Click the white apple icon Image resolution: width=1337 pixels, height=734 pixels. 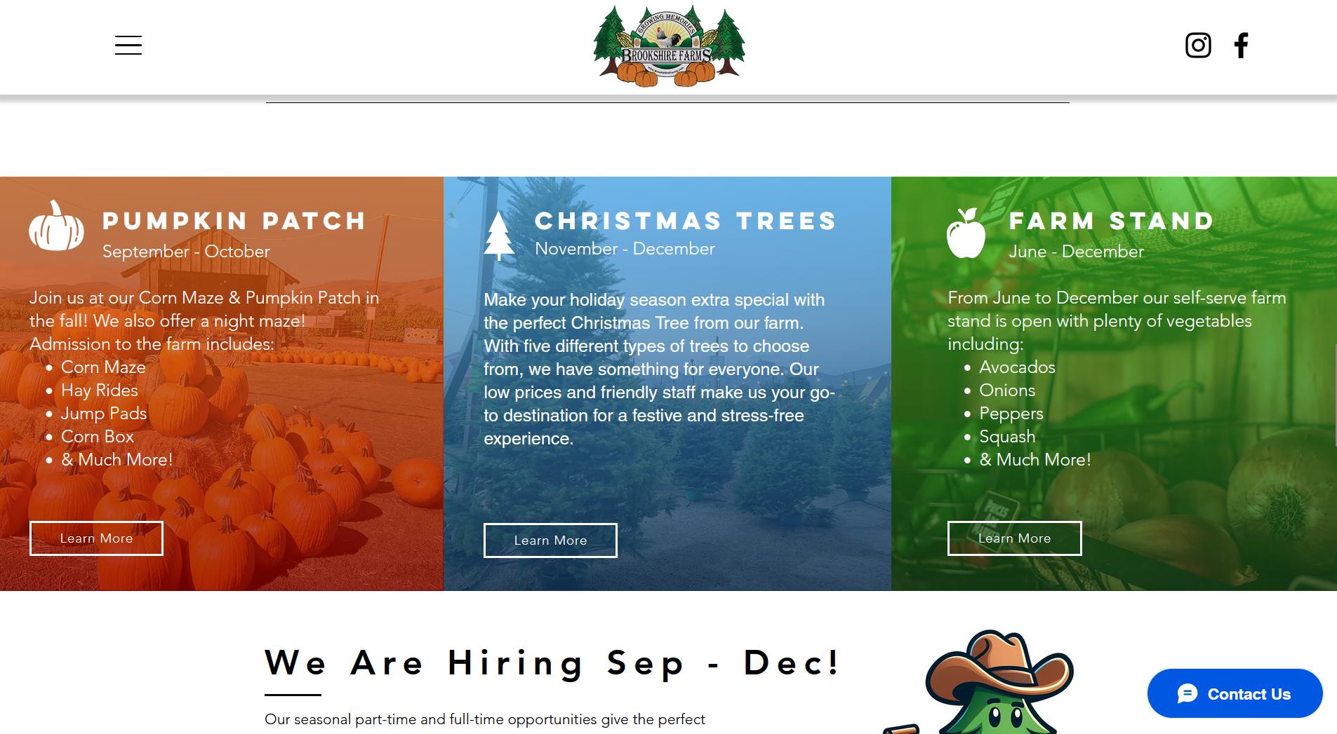[966, 233]
